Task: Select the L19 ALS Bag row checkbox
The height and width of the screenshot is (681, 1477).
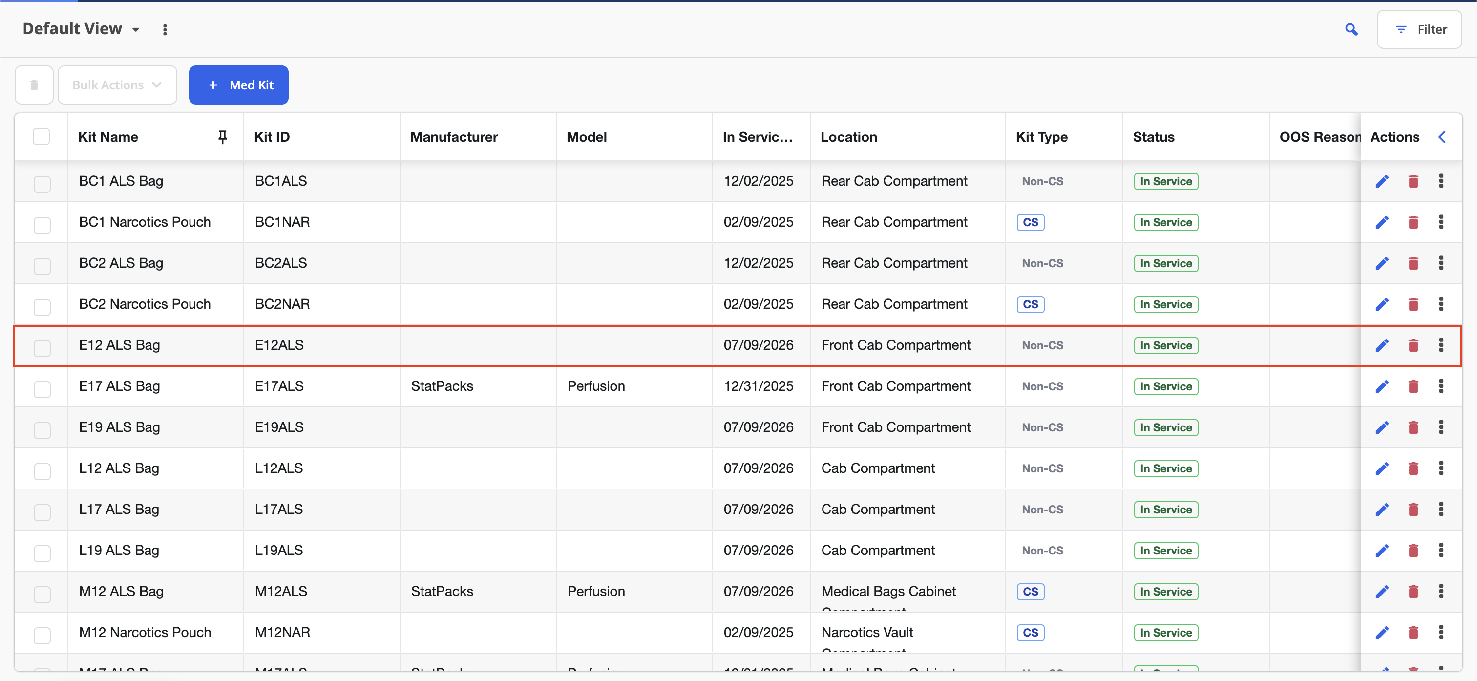Action: (x=42, y=553)
